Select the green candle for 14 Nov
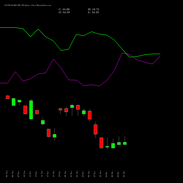183x183 pixels. pos(43,122)
